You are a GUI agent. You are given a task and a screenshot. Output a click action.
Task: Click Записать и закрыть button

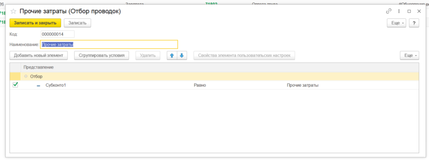coord(35,23)
